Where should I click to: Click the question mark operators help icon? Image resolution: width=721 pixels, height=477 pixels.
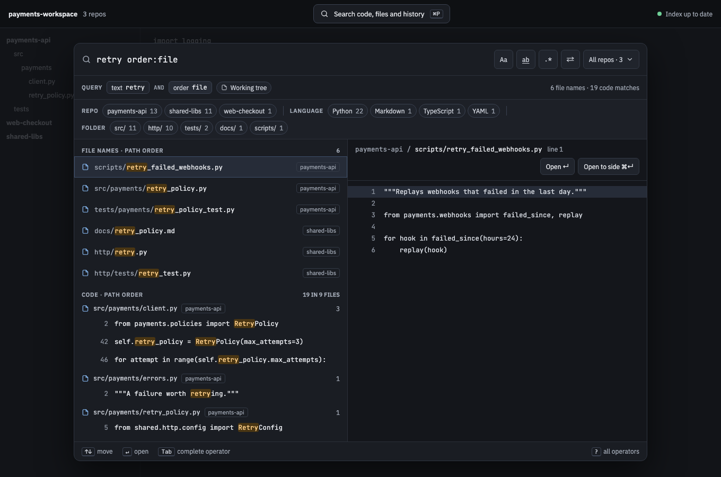(x=596, y=452)
